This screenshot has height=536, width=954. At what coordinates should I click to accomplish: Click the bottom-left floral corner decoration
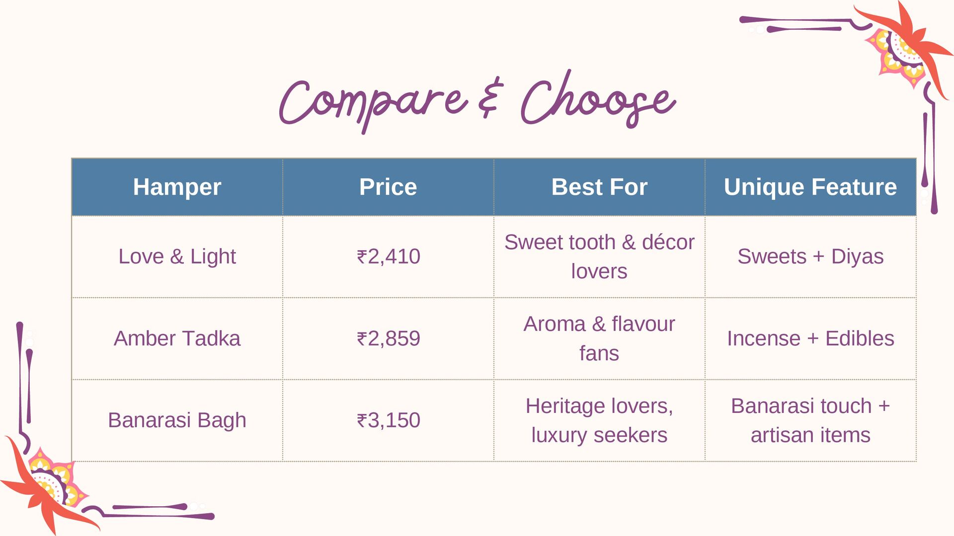[x=50, y=484]
